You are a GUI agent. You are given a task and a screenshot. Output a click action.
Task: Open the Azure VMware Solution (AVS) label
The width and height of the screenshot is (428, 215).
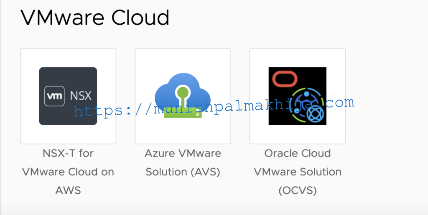[183, 163]
